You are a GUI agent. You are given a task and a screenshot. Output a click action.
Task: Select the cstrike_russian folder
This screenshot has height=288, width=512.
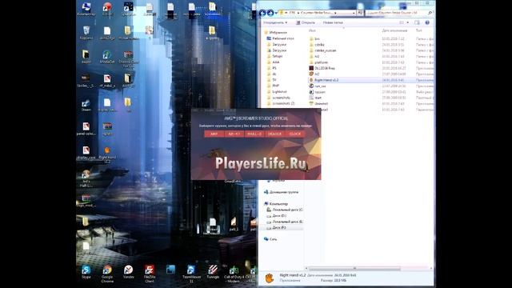click(x=322, y=50)
